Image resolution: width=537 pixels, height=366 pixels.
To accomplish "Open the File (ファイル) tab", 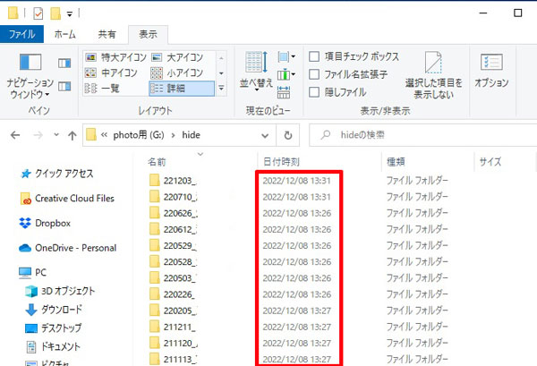I will point(21,34).
